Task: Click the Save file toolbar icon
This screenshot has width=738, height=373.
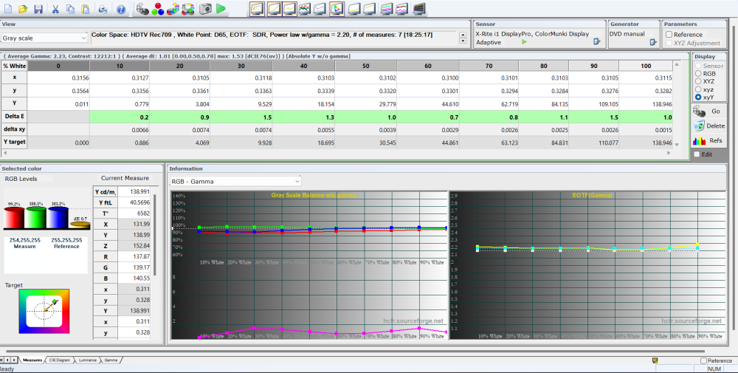Action: pos(38,9)
